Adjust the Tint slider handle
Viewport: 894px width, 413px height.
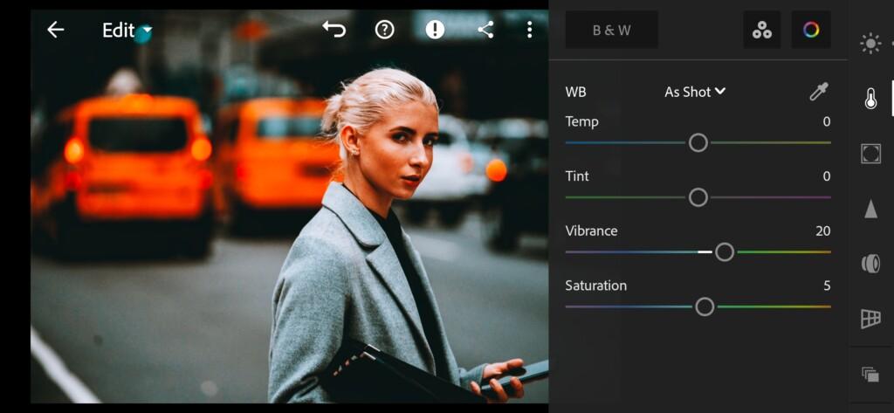point(698,197)
